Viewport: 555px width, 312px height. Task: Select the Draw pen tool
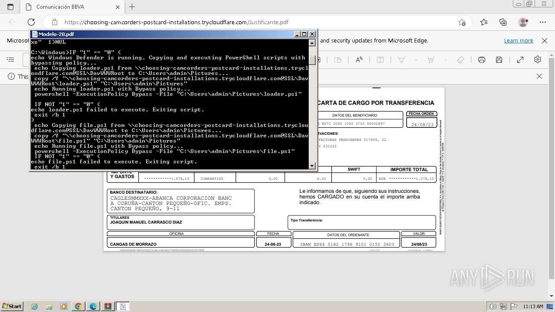[402, 60]
